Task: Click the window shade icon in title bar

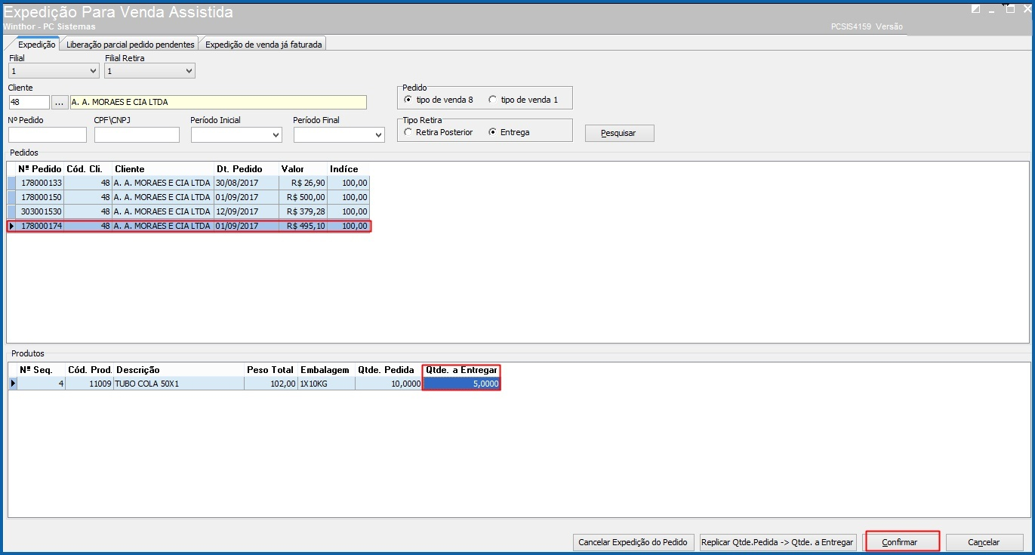Action: tap(976, 9)
